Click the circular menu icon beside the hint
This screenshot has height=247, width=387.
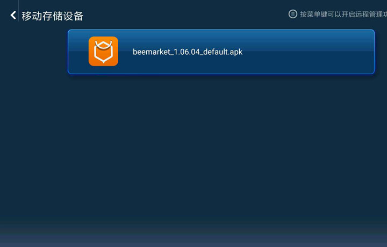pyautogui.click(x=293, y=14)
